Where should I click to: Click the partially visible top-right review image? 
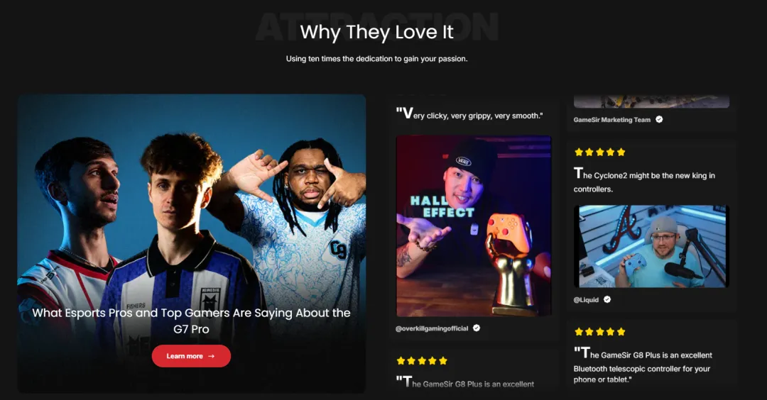click(651, 101)
